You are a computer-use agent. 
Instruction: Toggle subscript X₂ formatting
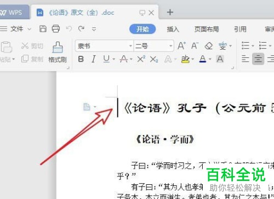click(x=154, y=59)
